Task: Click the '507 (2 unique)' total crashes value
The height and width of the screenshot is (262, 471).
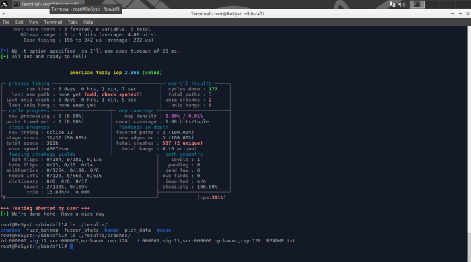Action: (x=182, y=143)
